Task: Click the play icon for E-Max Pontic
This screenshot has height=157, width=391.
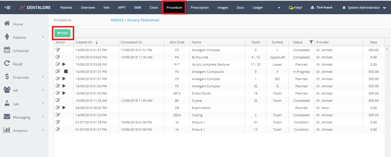Action: (x=64, y=93)
